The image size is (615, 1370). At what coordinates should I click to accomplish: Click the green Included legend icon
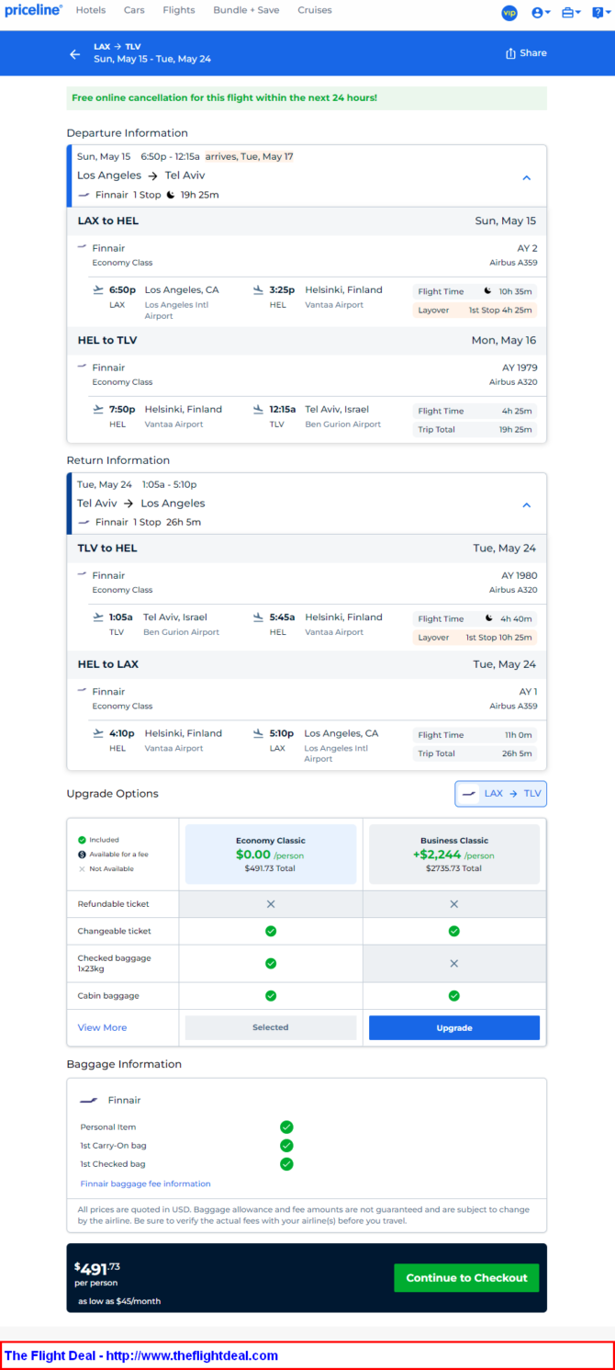tap(82, 840)
